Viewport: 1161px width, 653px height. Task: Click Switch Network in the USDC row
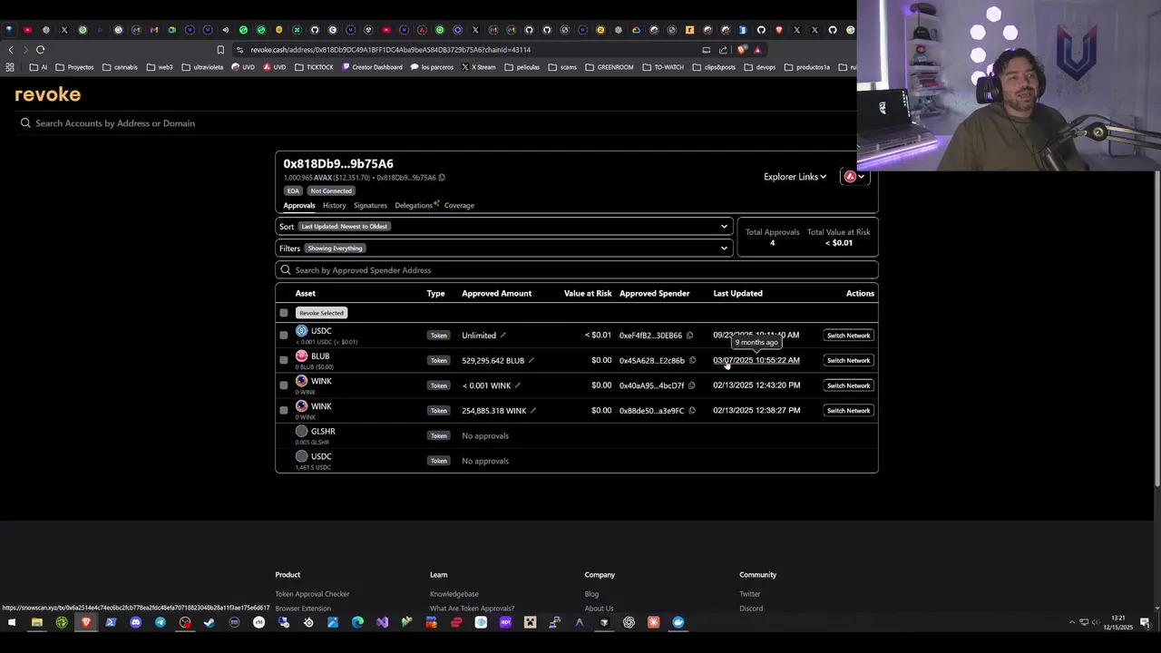[848, 336]
